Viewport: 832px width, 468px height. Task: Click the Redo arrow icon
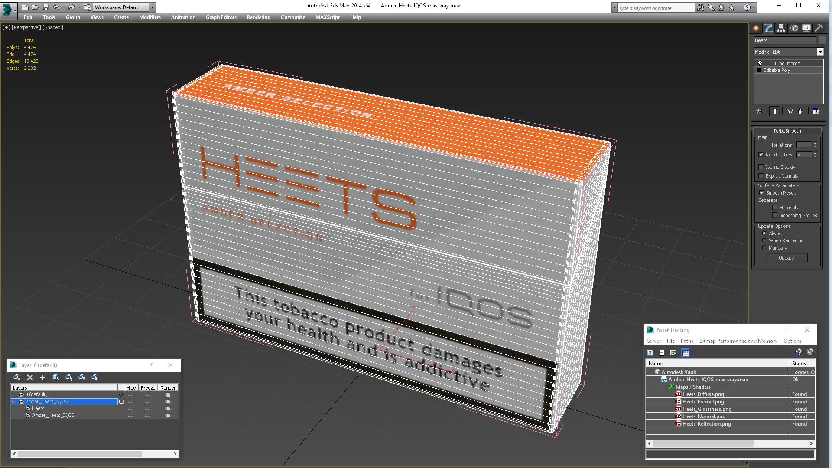(x=71, y=7)
